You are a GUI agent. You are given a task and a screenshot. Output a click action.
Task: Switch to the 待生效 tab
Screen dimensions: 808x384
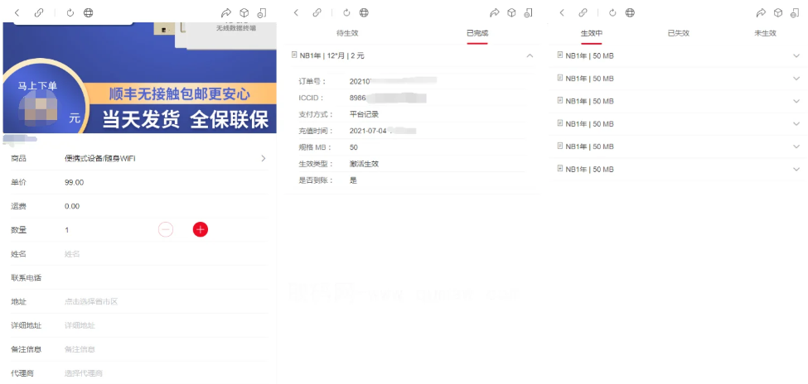pyautogui.click(x=347, y=33)
